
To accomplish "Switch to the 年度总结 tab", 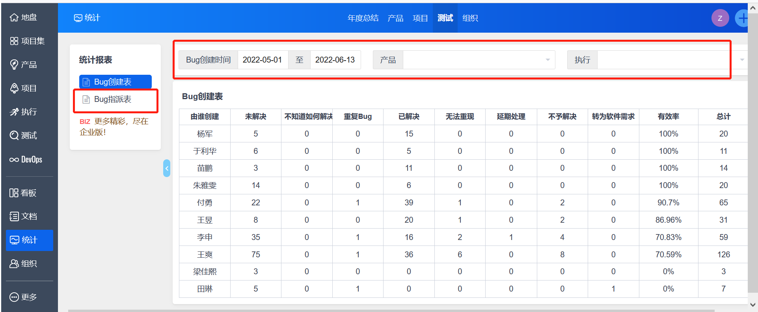I will coord(363,18).
